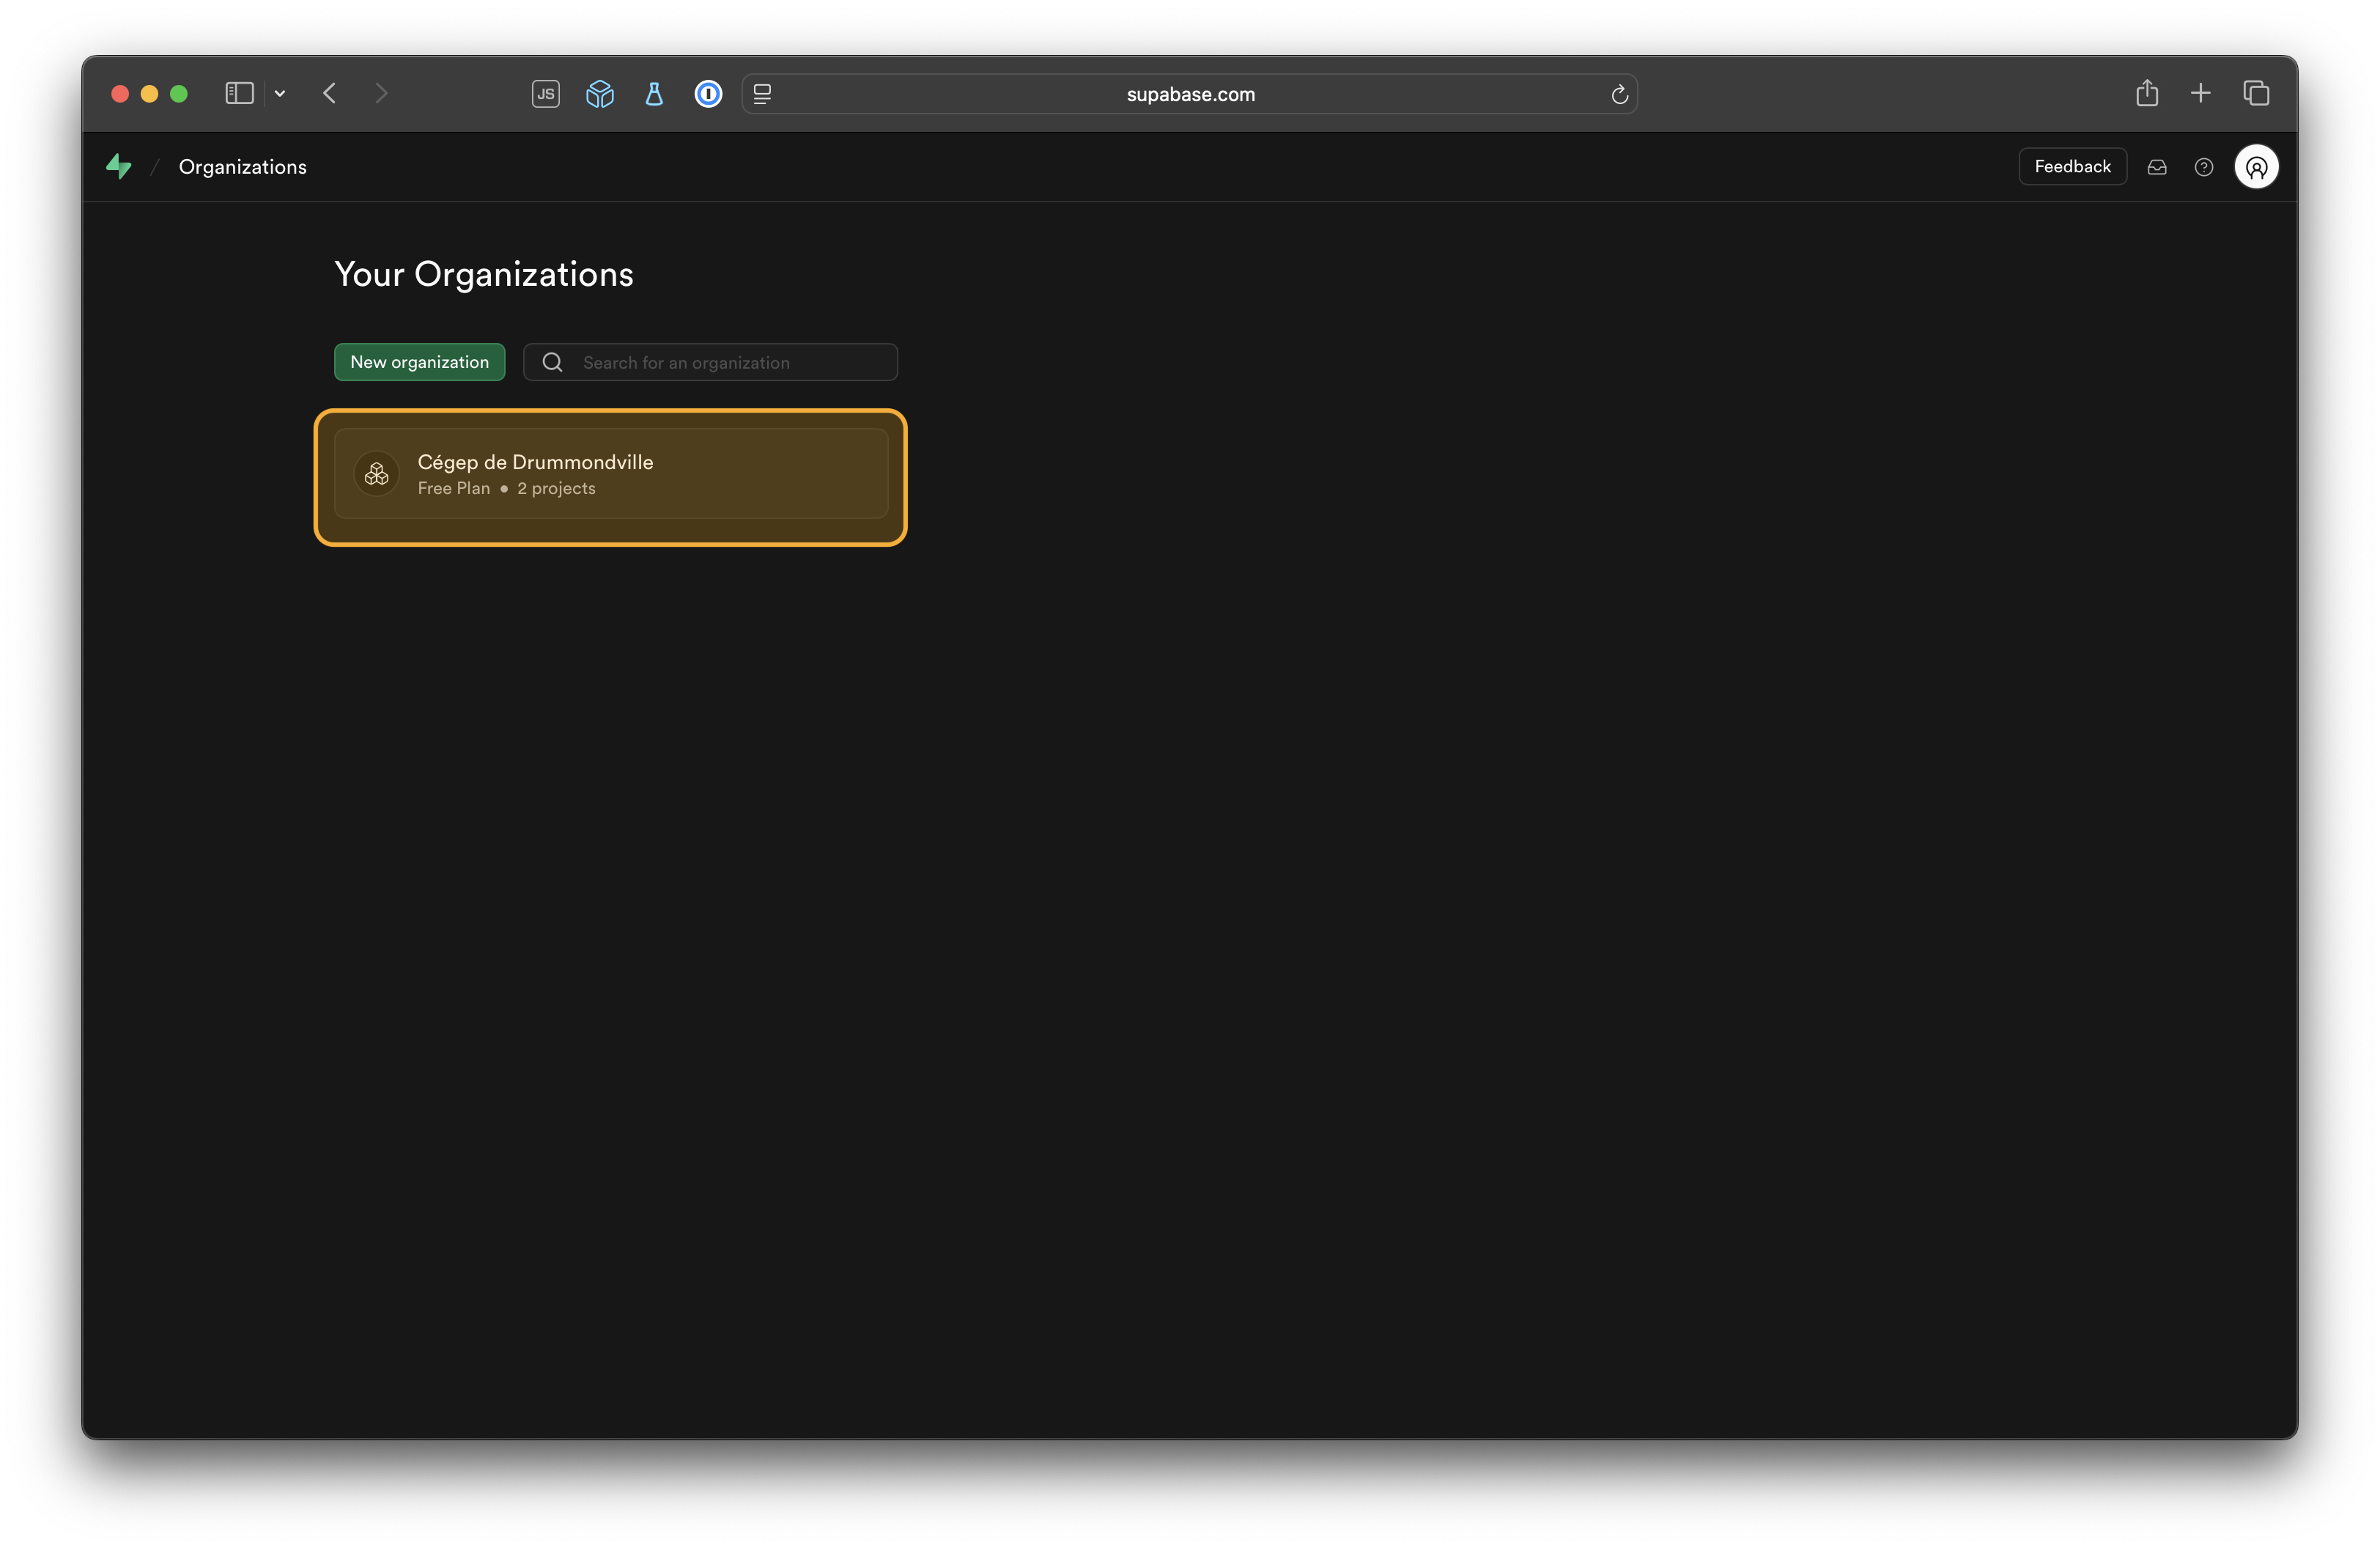Click the Your Organizations heading
The height and width of the screenshot is (1548, 2380).
(x=484, y=274)
